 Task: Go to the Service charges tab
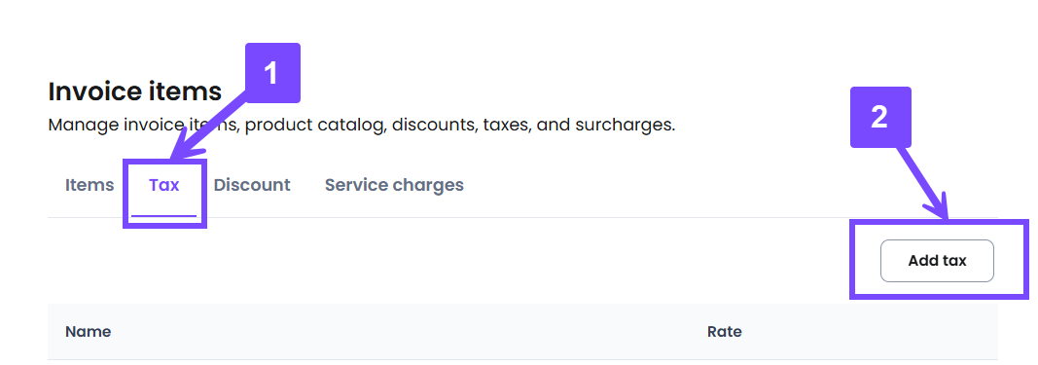(x=394, y=185)
